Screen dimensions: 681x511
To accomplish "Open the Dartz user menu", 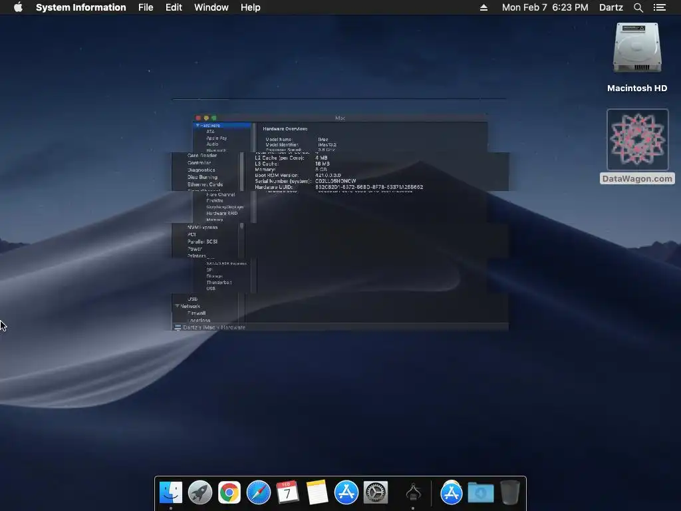I will coord(611,7).
